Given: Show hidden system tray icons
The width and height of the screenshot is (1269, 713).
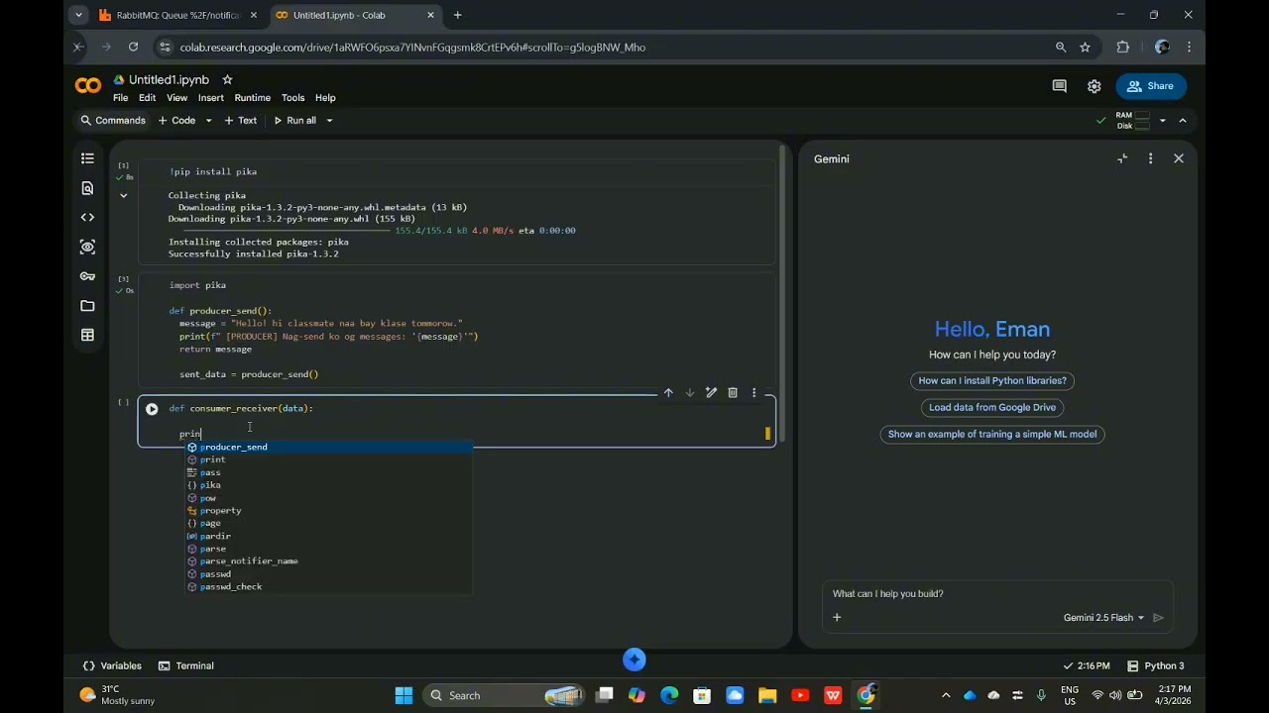Looking at the screenshot, I should 946,695.
